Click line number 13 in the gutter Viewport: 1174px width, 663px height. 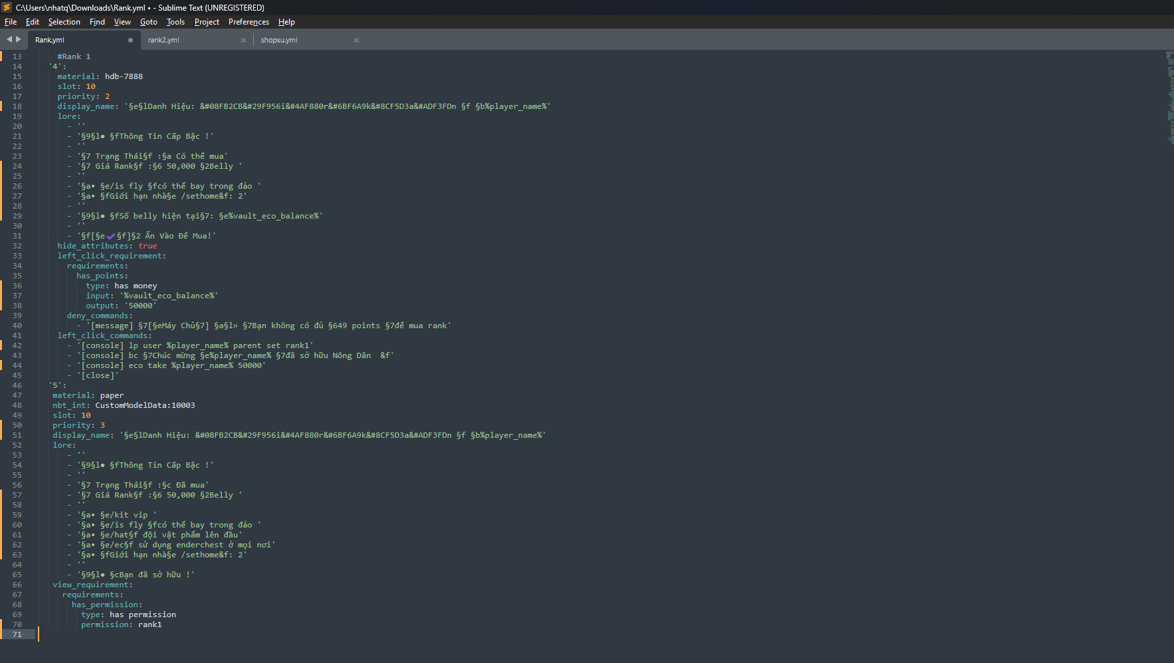(17, 56)
